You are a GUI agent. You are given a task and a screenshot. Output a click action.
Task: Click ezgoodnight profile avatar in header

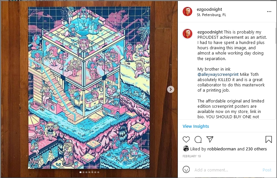pos(187,11)
